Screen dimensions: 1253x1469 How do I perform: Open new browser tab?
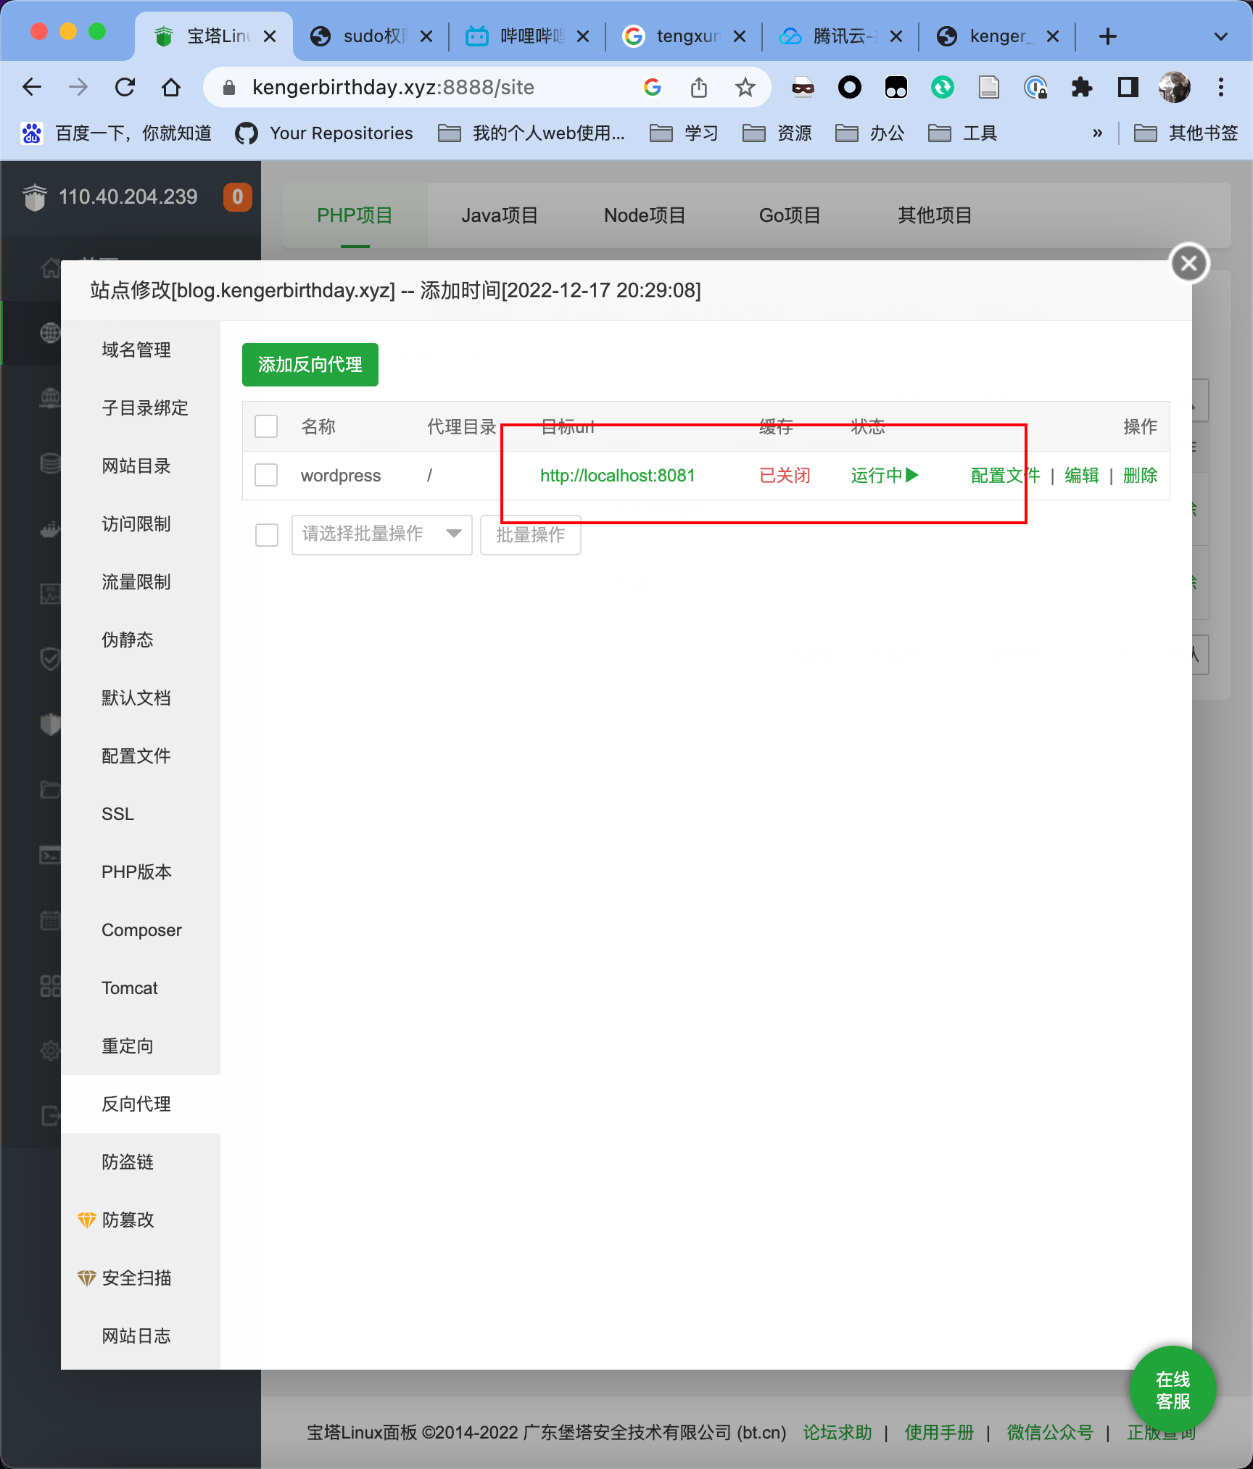coord(1107,36)
